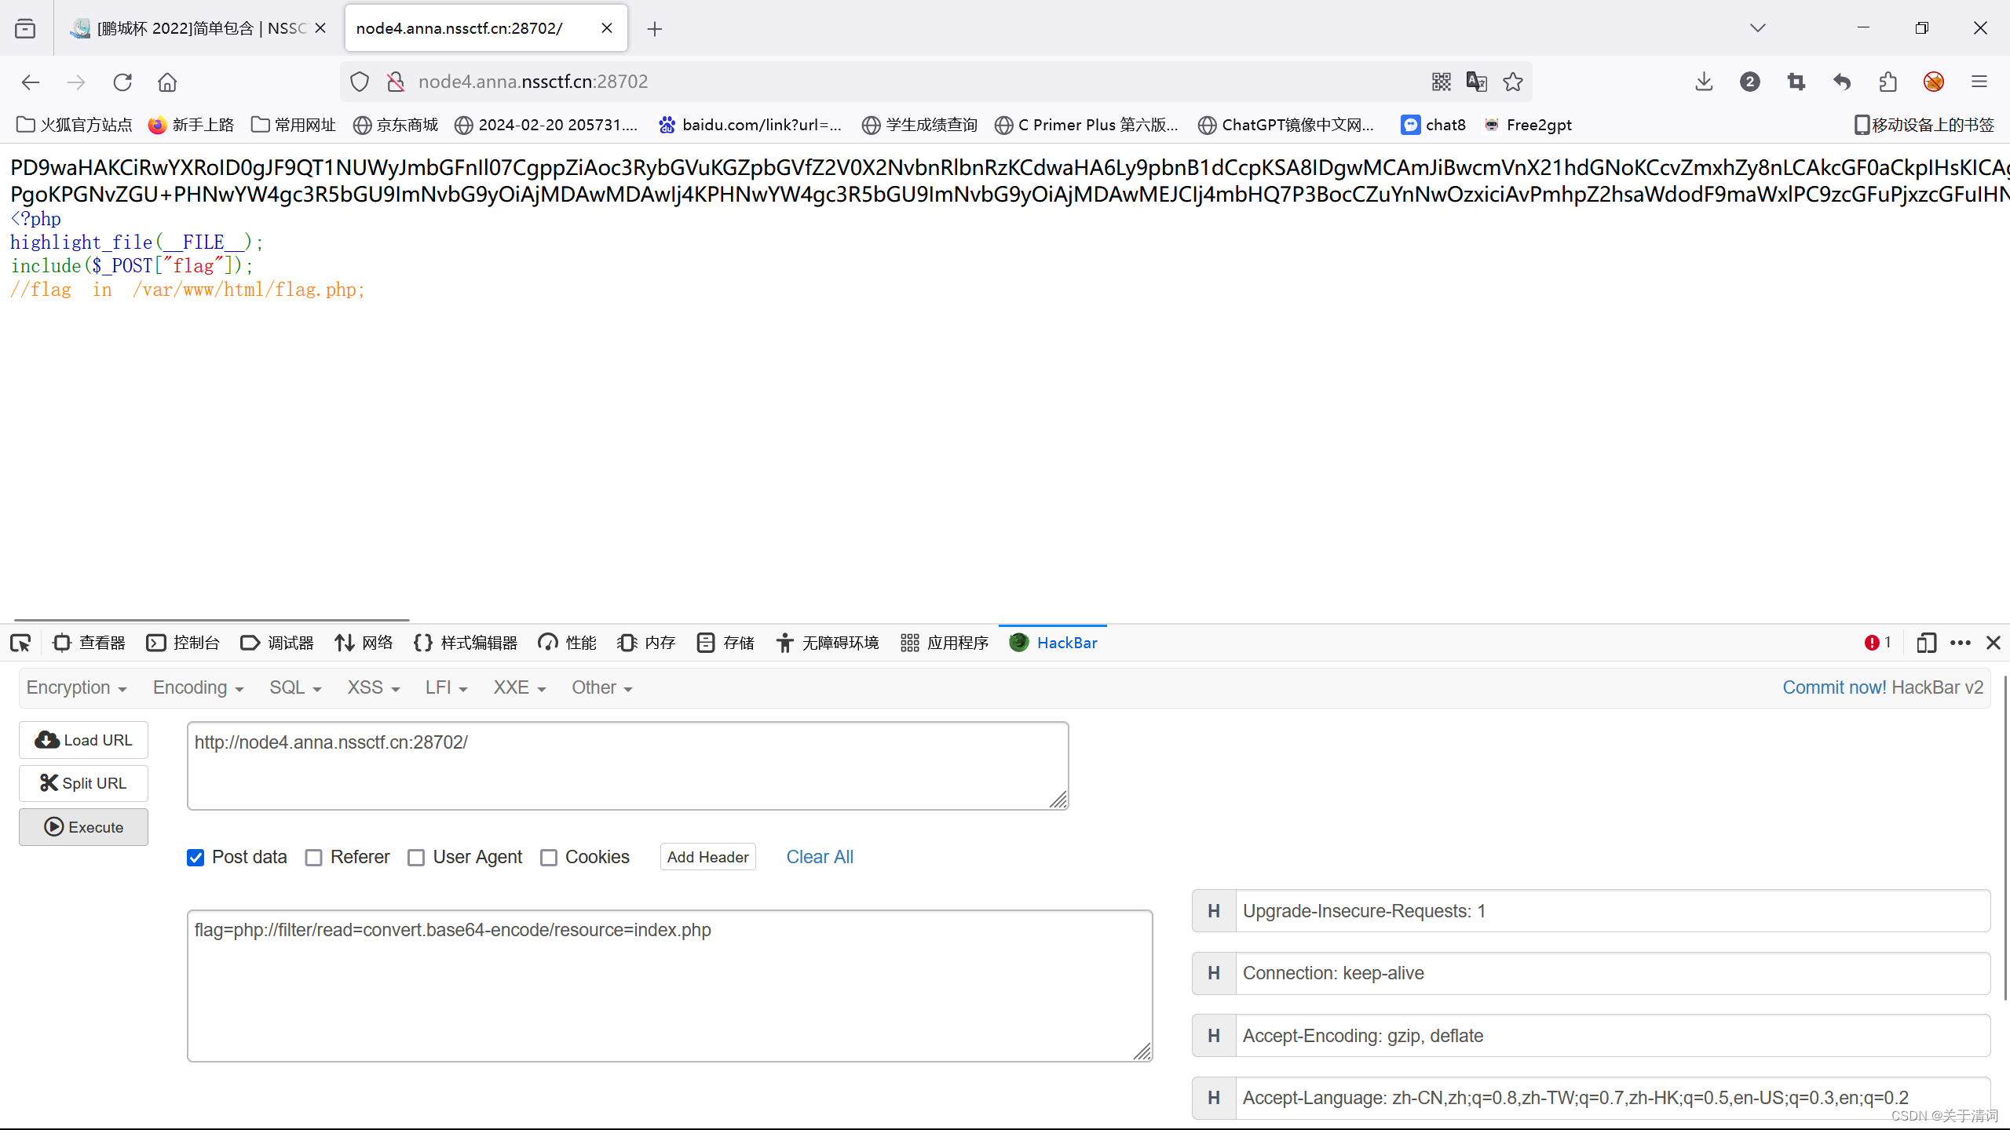This screenshot has width=2010, height=1130.
Task: Switch to the 控制台 devtools tab
Action: (183, 643)
